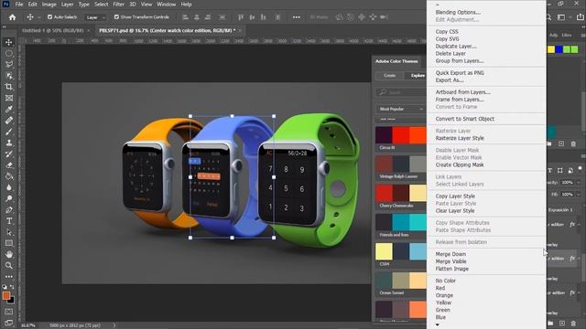Select the Eyedropper tool

click(x=9, y=110)
